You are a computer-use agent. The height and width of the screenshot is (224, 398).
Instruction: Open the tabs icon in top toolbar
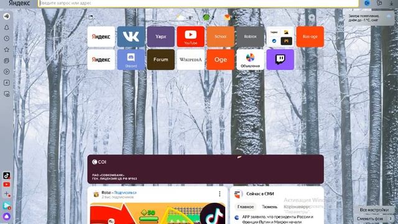point(379,3)
